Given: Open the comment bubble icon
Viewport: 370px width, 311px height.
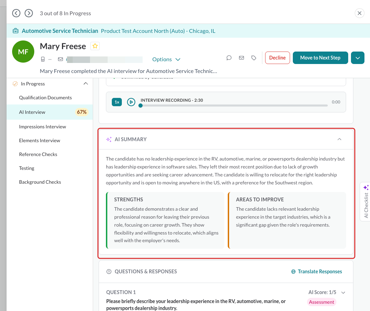Looking at the screenshot, I should 229,58.
